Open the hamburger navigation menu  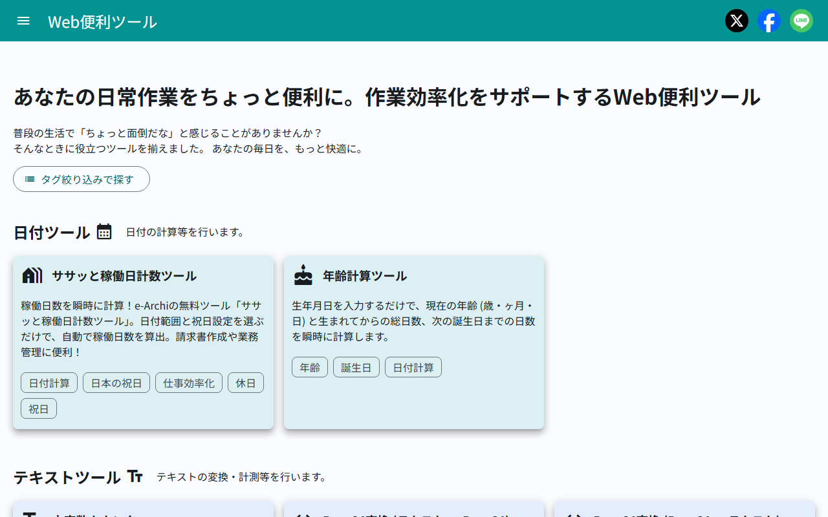23,20
